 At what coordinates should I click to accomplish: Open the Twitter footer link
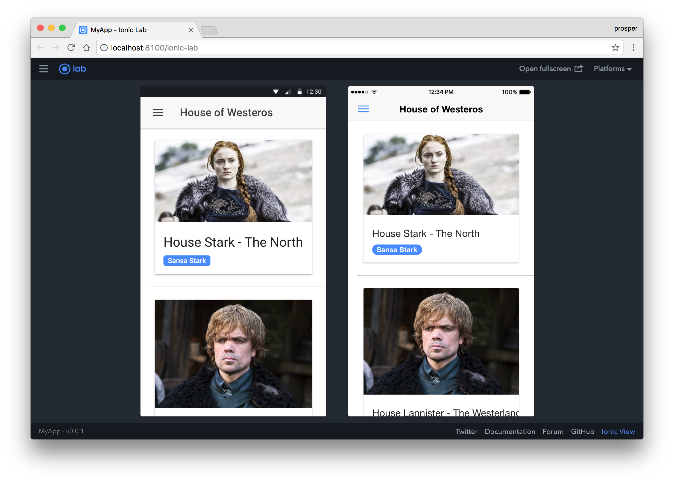(x=466, y=431)
